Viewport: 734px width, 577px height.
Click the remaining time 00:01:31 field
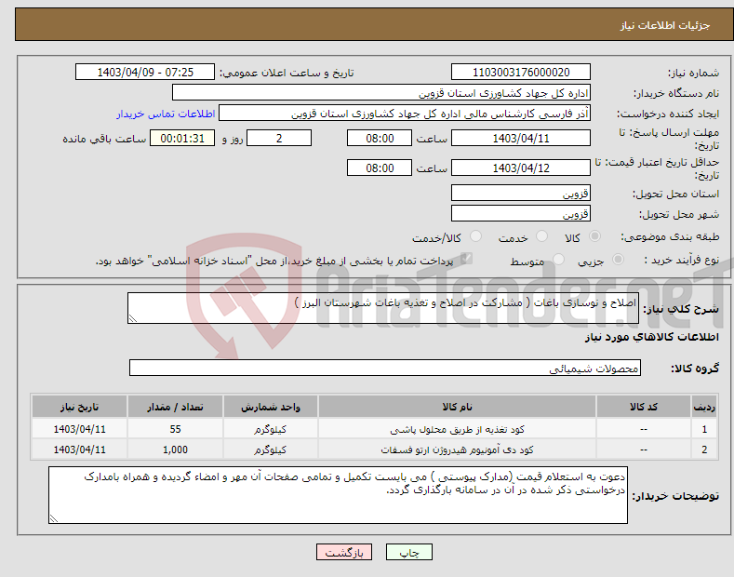(182, 138)
